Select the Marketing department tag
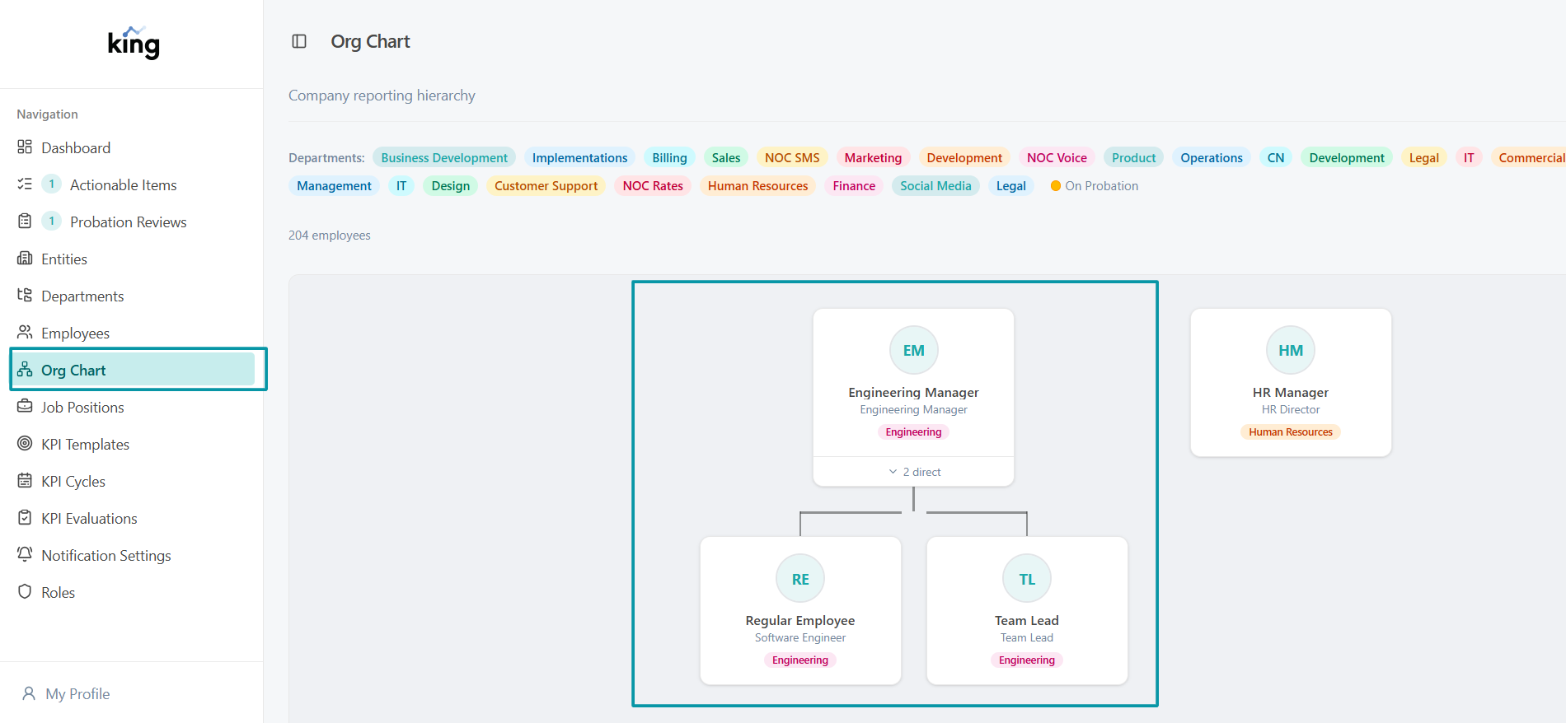The height and width of the screenshot is (723, 1566). [873, 157]
